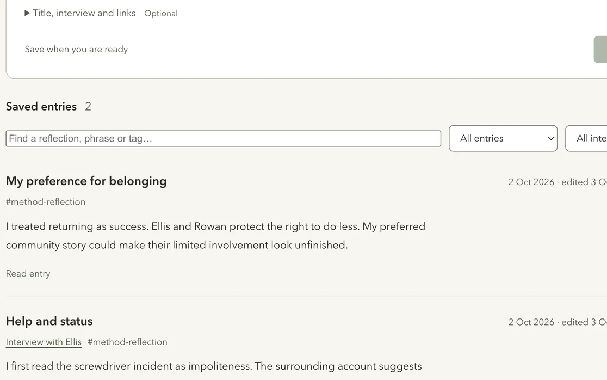Select #method-reflection tag under My preference for belonging

[46, 202]
